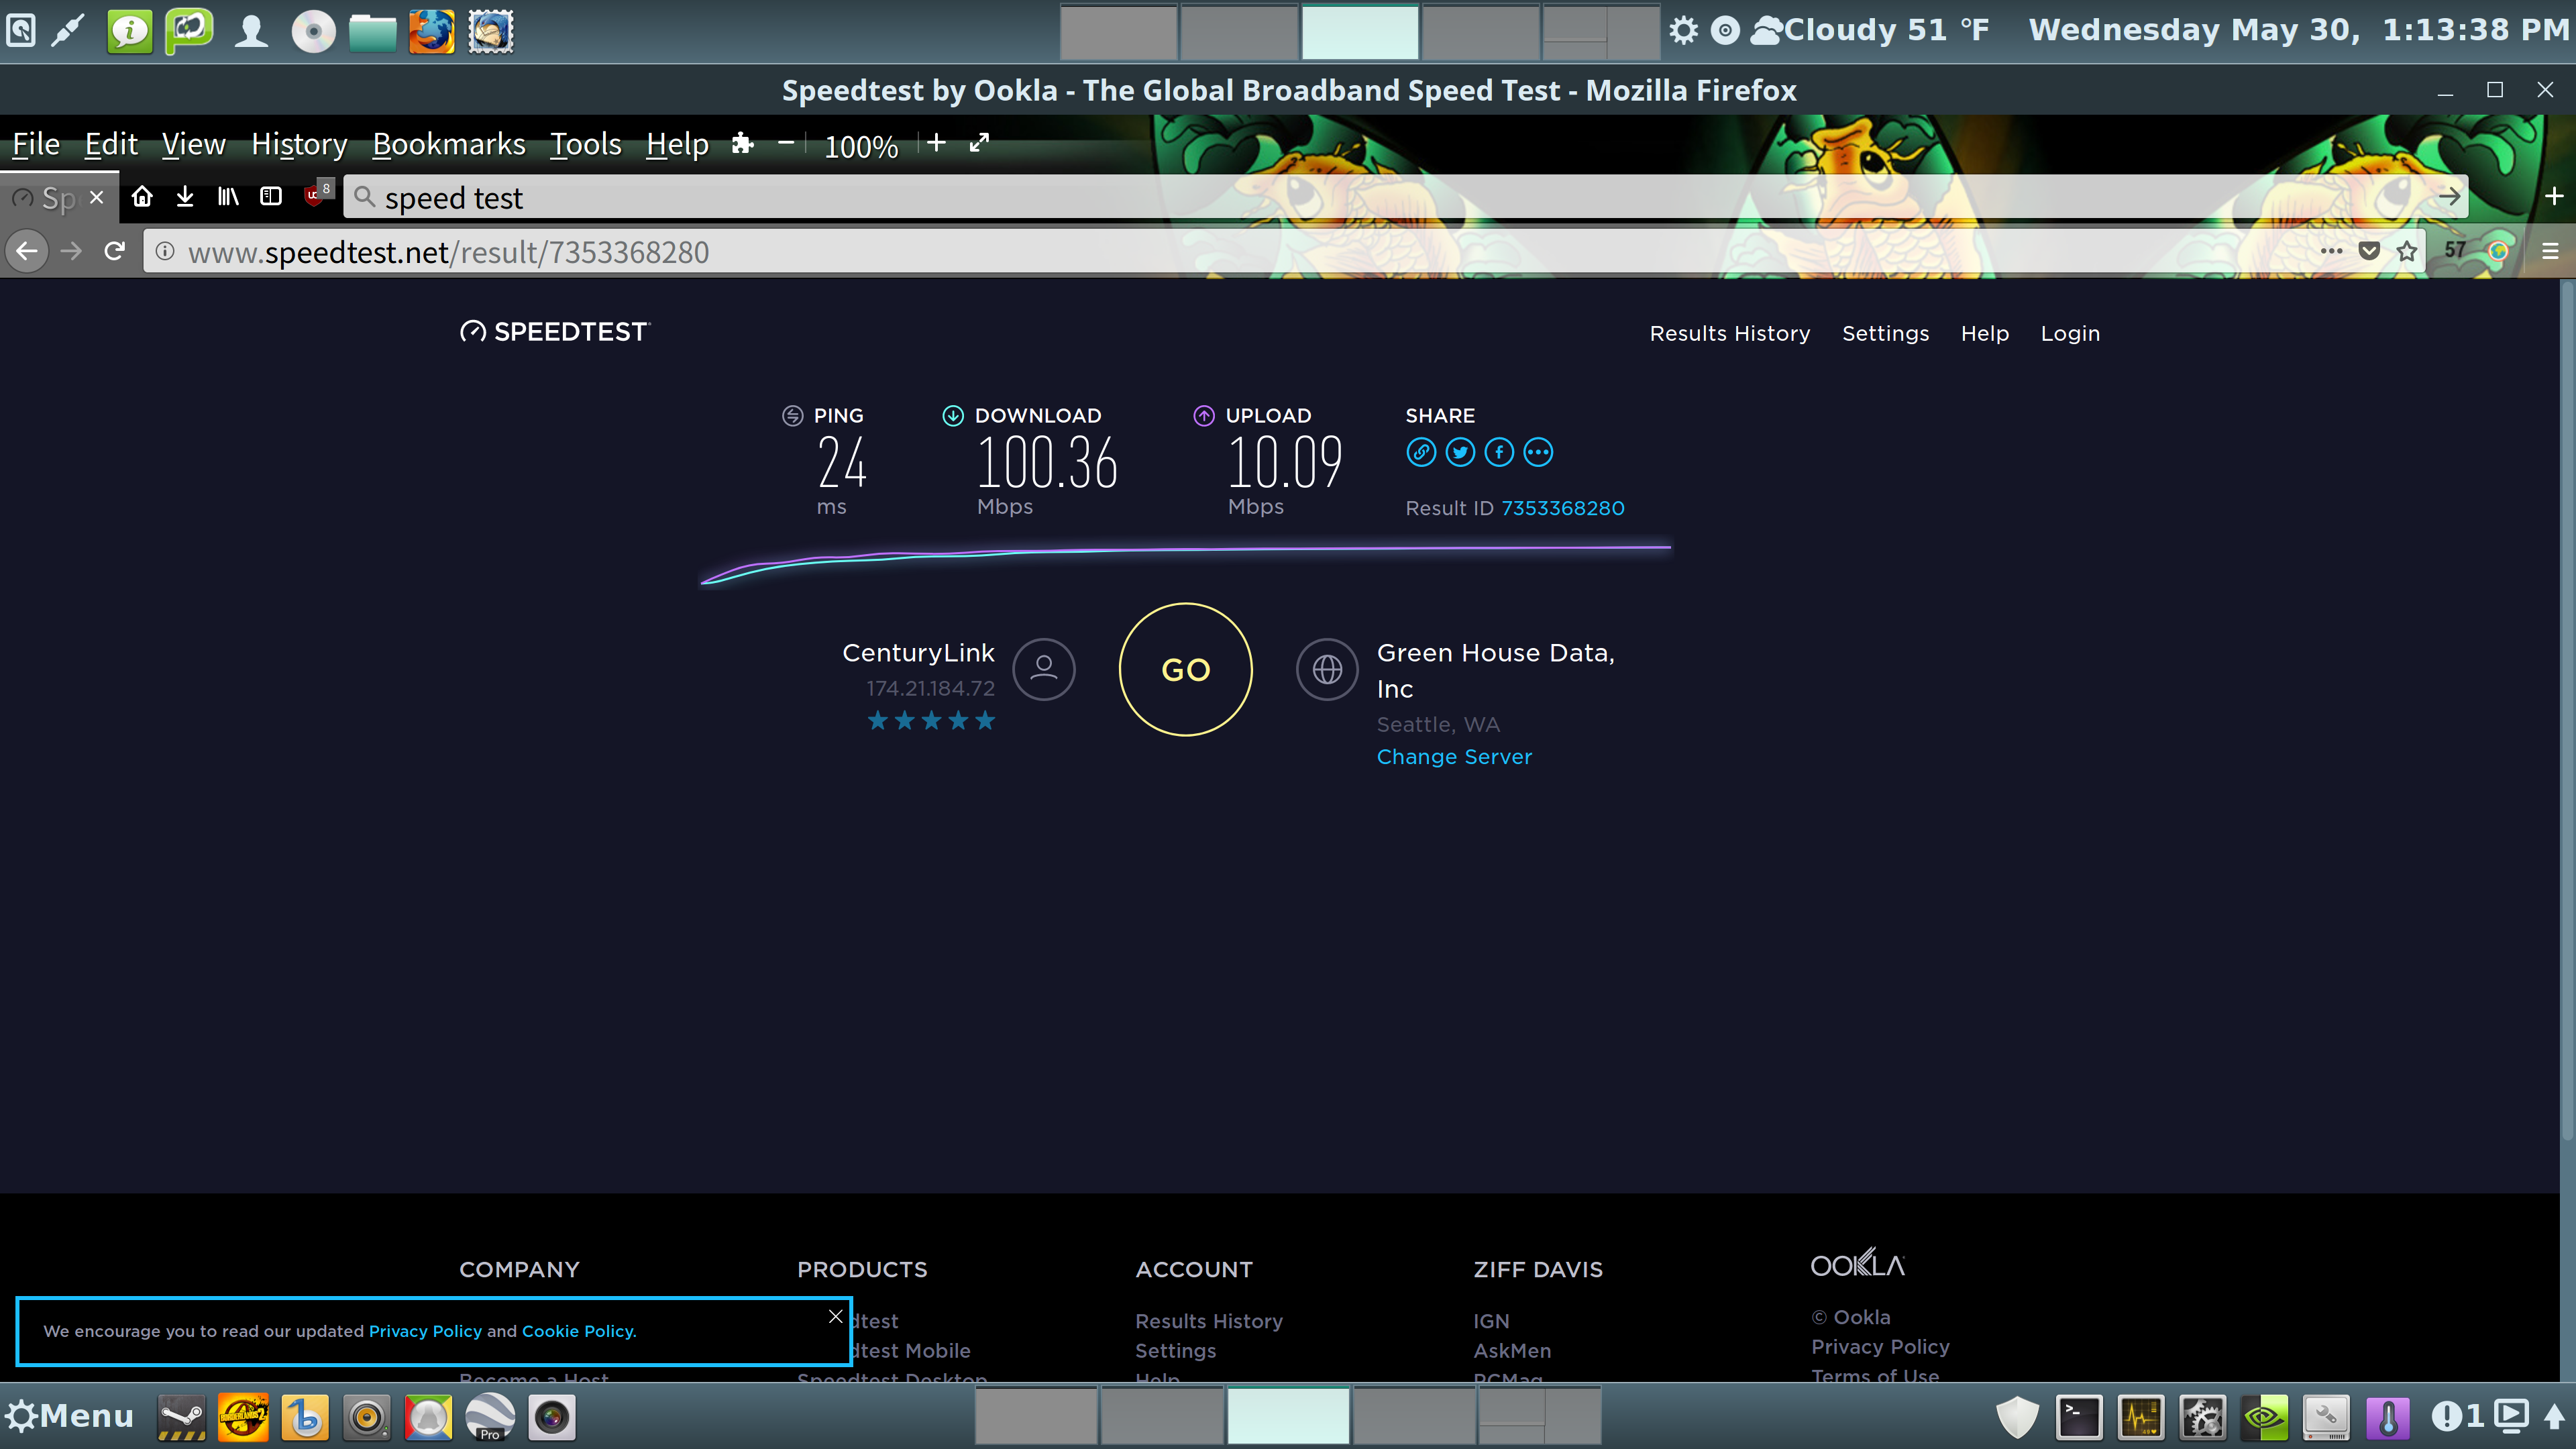Copy the result link using the share link icon
Viewport: 2576px width, 1449px height.
(1421, 453)
